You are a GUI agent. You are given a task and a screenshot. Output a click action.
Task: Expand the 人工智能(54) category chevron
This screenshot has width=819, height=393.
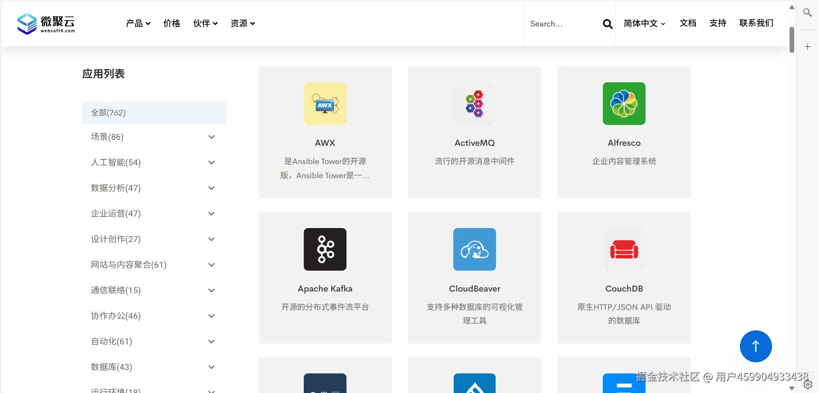[211, 162]
